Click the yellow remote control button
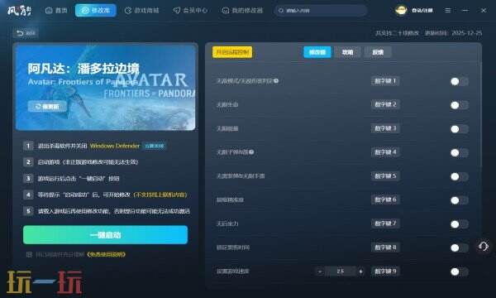This screenshot has height=298, width=496. (x=232, y=52)
